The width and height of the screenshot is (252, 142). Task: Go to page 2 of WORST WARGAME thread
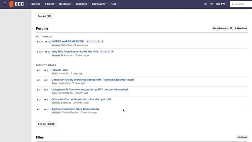(x=91, y=41)
